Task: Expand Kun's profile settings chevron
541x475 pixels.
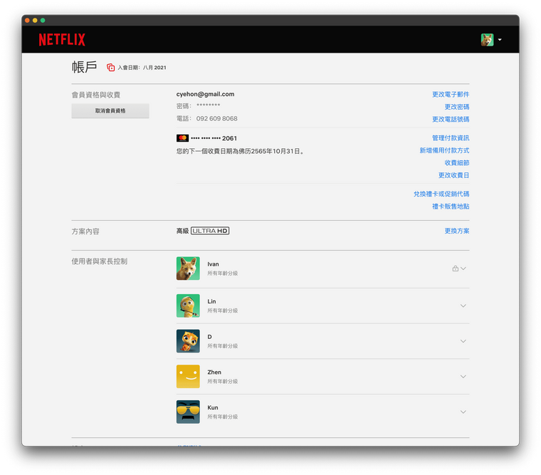Action: point(463,412)
